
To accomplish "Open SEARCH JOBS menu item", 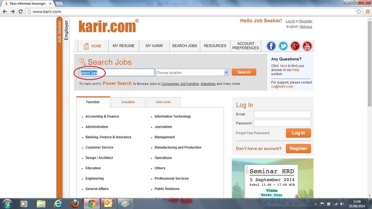I will (185, 46).
